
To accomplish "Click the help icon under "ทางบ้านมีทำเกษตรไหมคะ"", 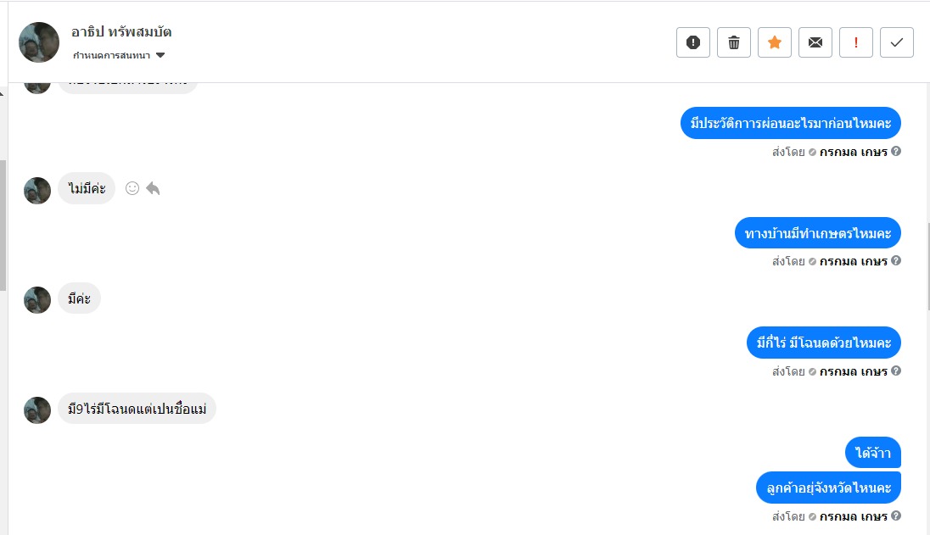I will tap(896, 261).
